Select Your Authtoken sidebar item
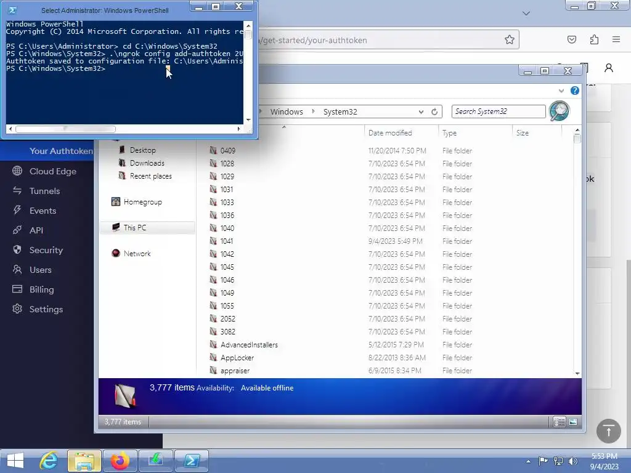631x473 pixels. 61,151
